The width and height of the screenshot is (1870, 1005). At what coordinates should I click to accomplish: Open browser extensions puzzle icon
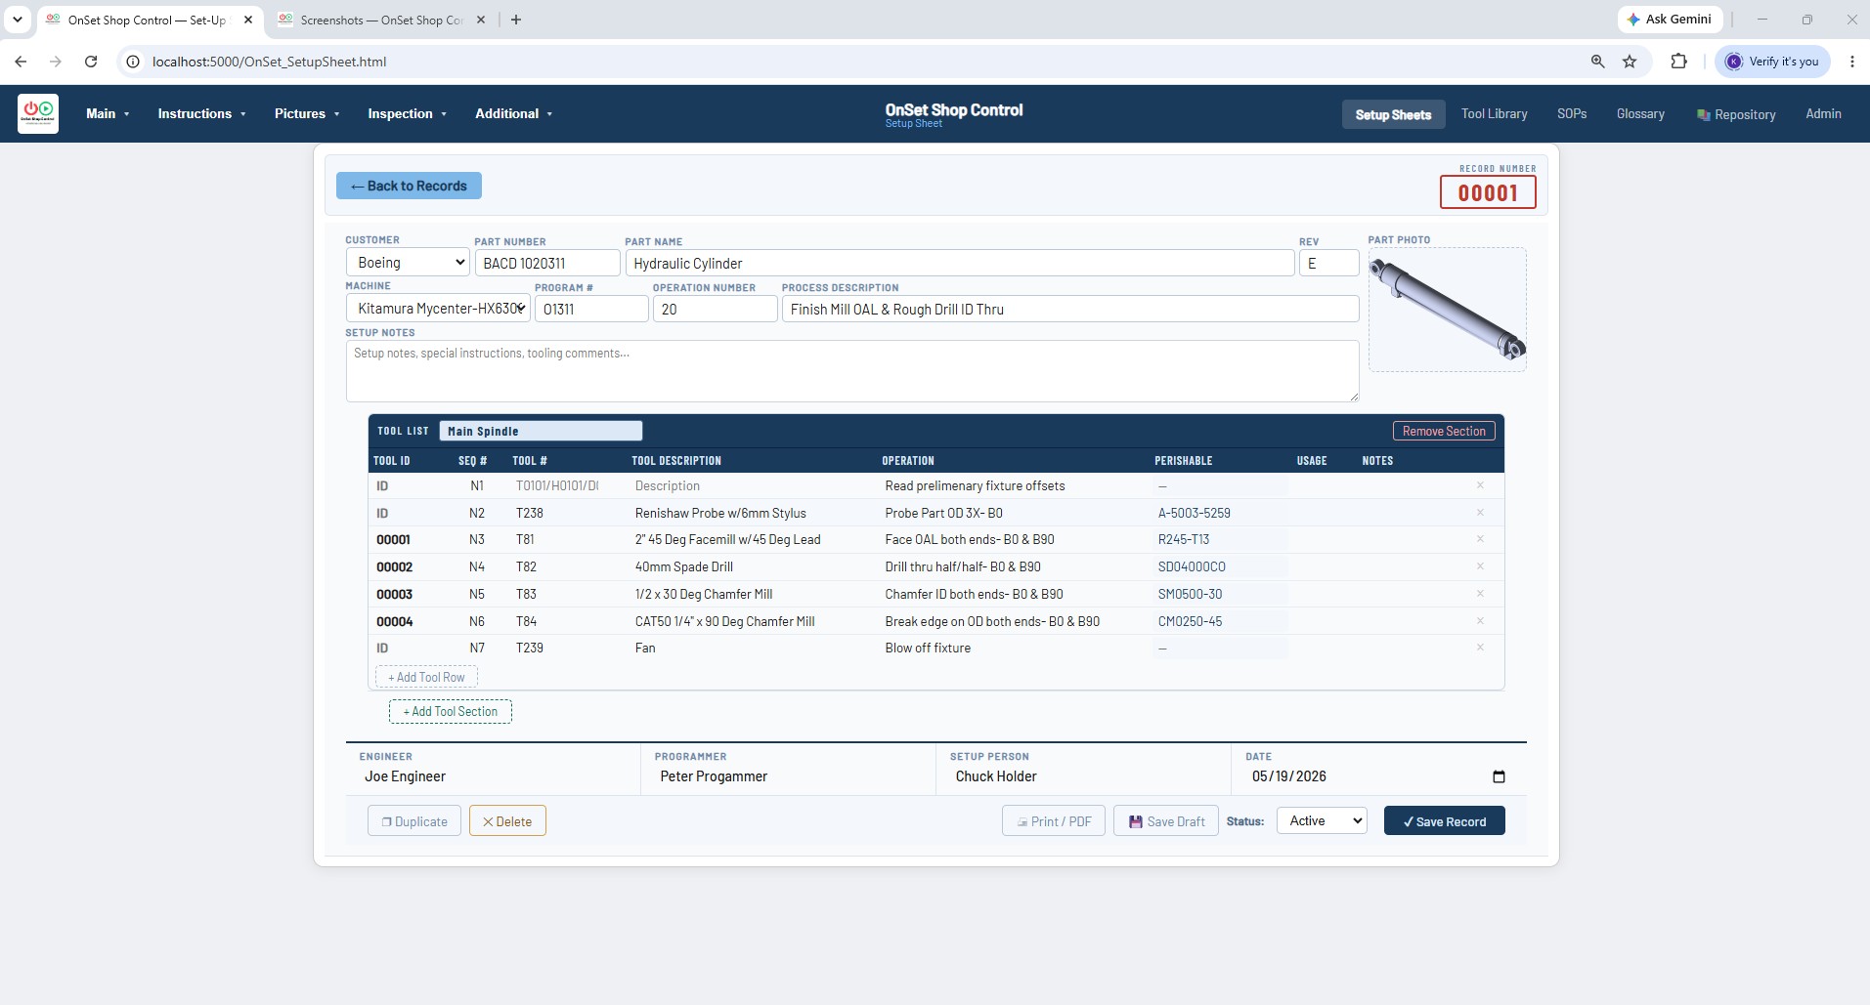tap(1678, 62)
